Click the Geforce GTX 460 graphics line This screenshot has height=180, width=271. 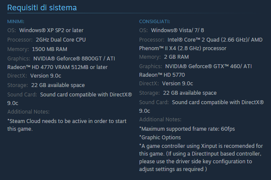(208, 66)
